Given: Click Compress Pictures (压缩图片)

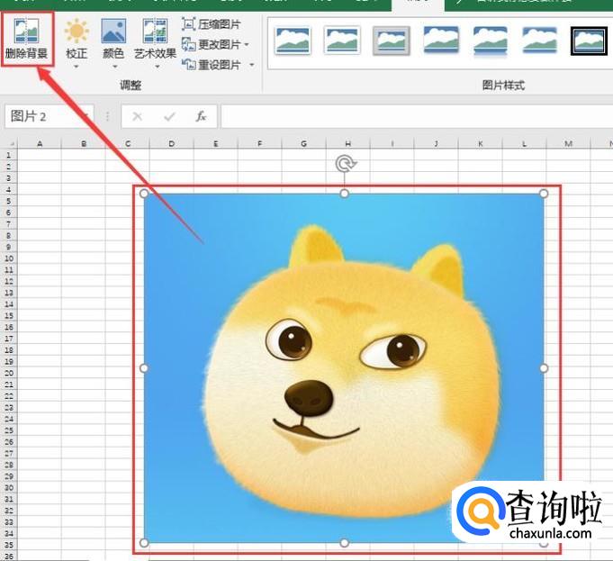Looking at the screenshot, I should [x=212, y=24].
